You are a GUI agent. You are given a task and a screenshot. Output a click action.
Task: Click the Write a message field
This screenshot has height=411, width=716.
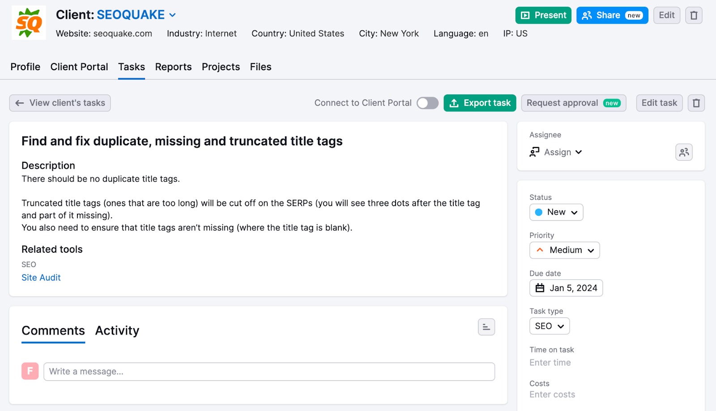[x=269, y=372]
